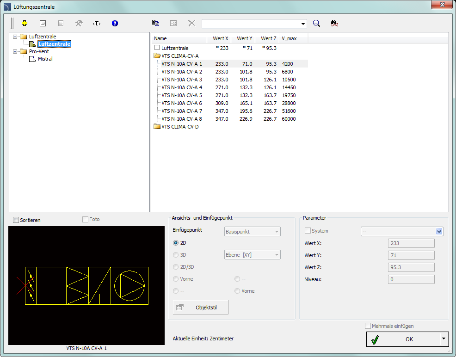456x357 pixels.
Task: Tick the Luftzentrale checkbox in list
Action: (157, 48)
